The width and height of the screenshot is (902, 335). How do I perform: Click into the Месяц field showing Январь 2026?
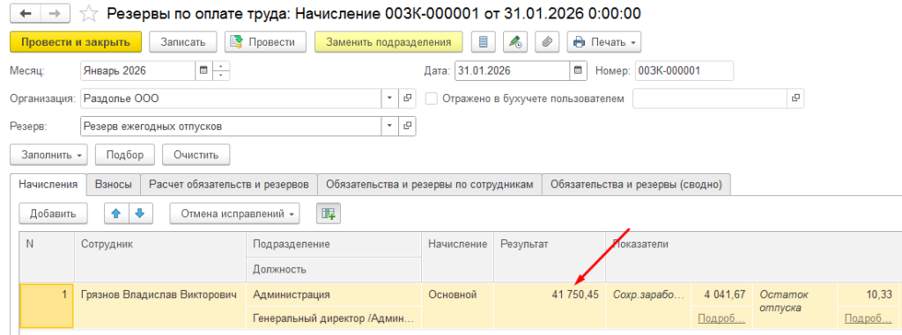point(138,70)
